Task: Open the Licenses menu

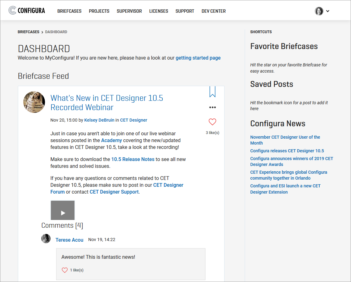Action: [159, 11]
